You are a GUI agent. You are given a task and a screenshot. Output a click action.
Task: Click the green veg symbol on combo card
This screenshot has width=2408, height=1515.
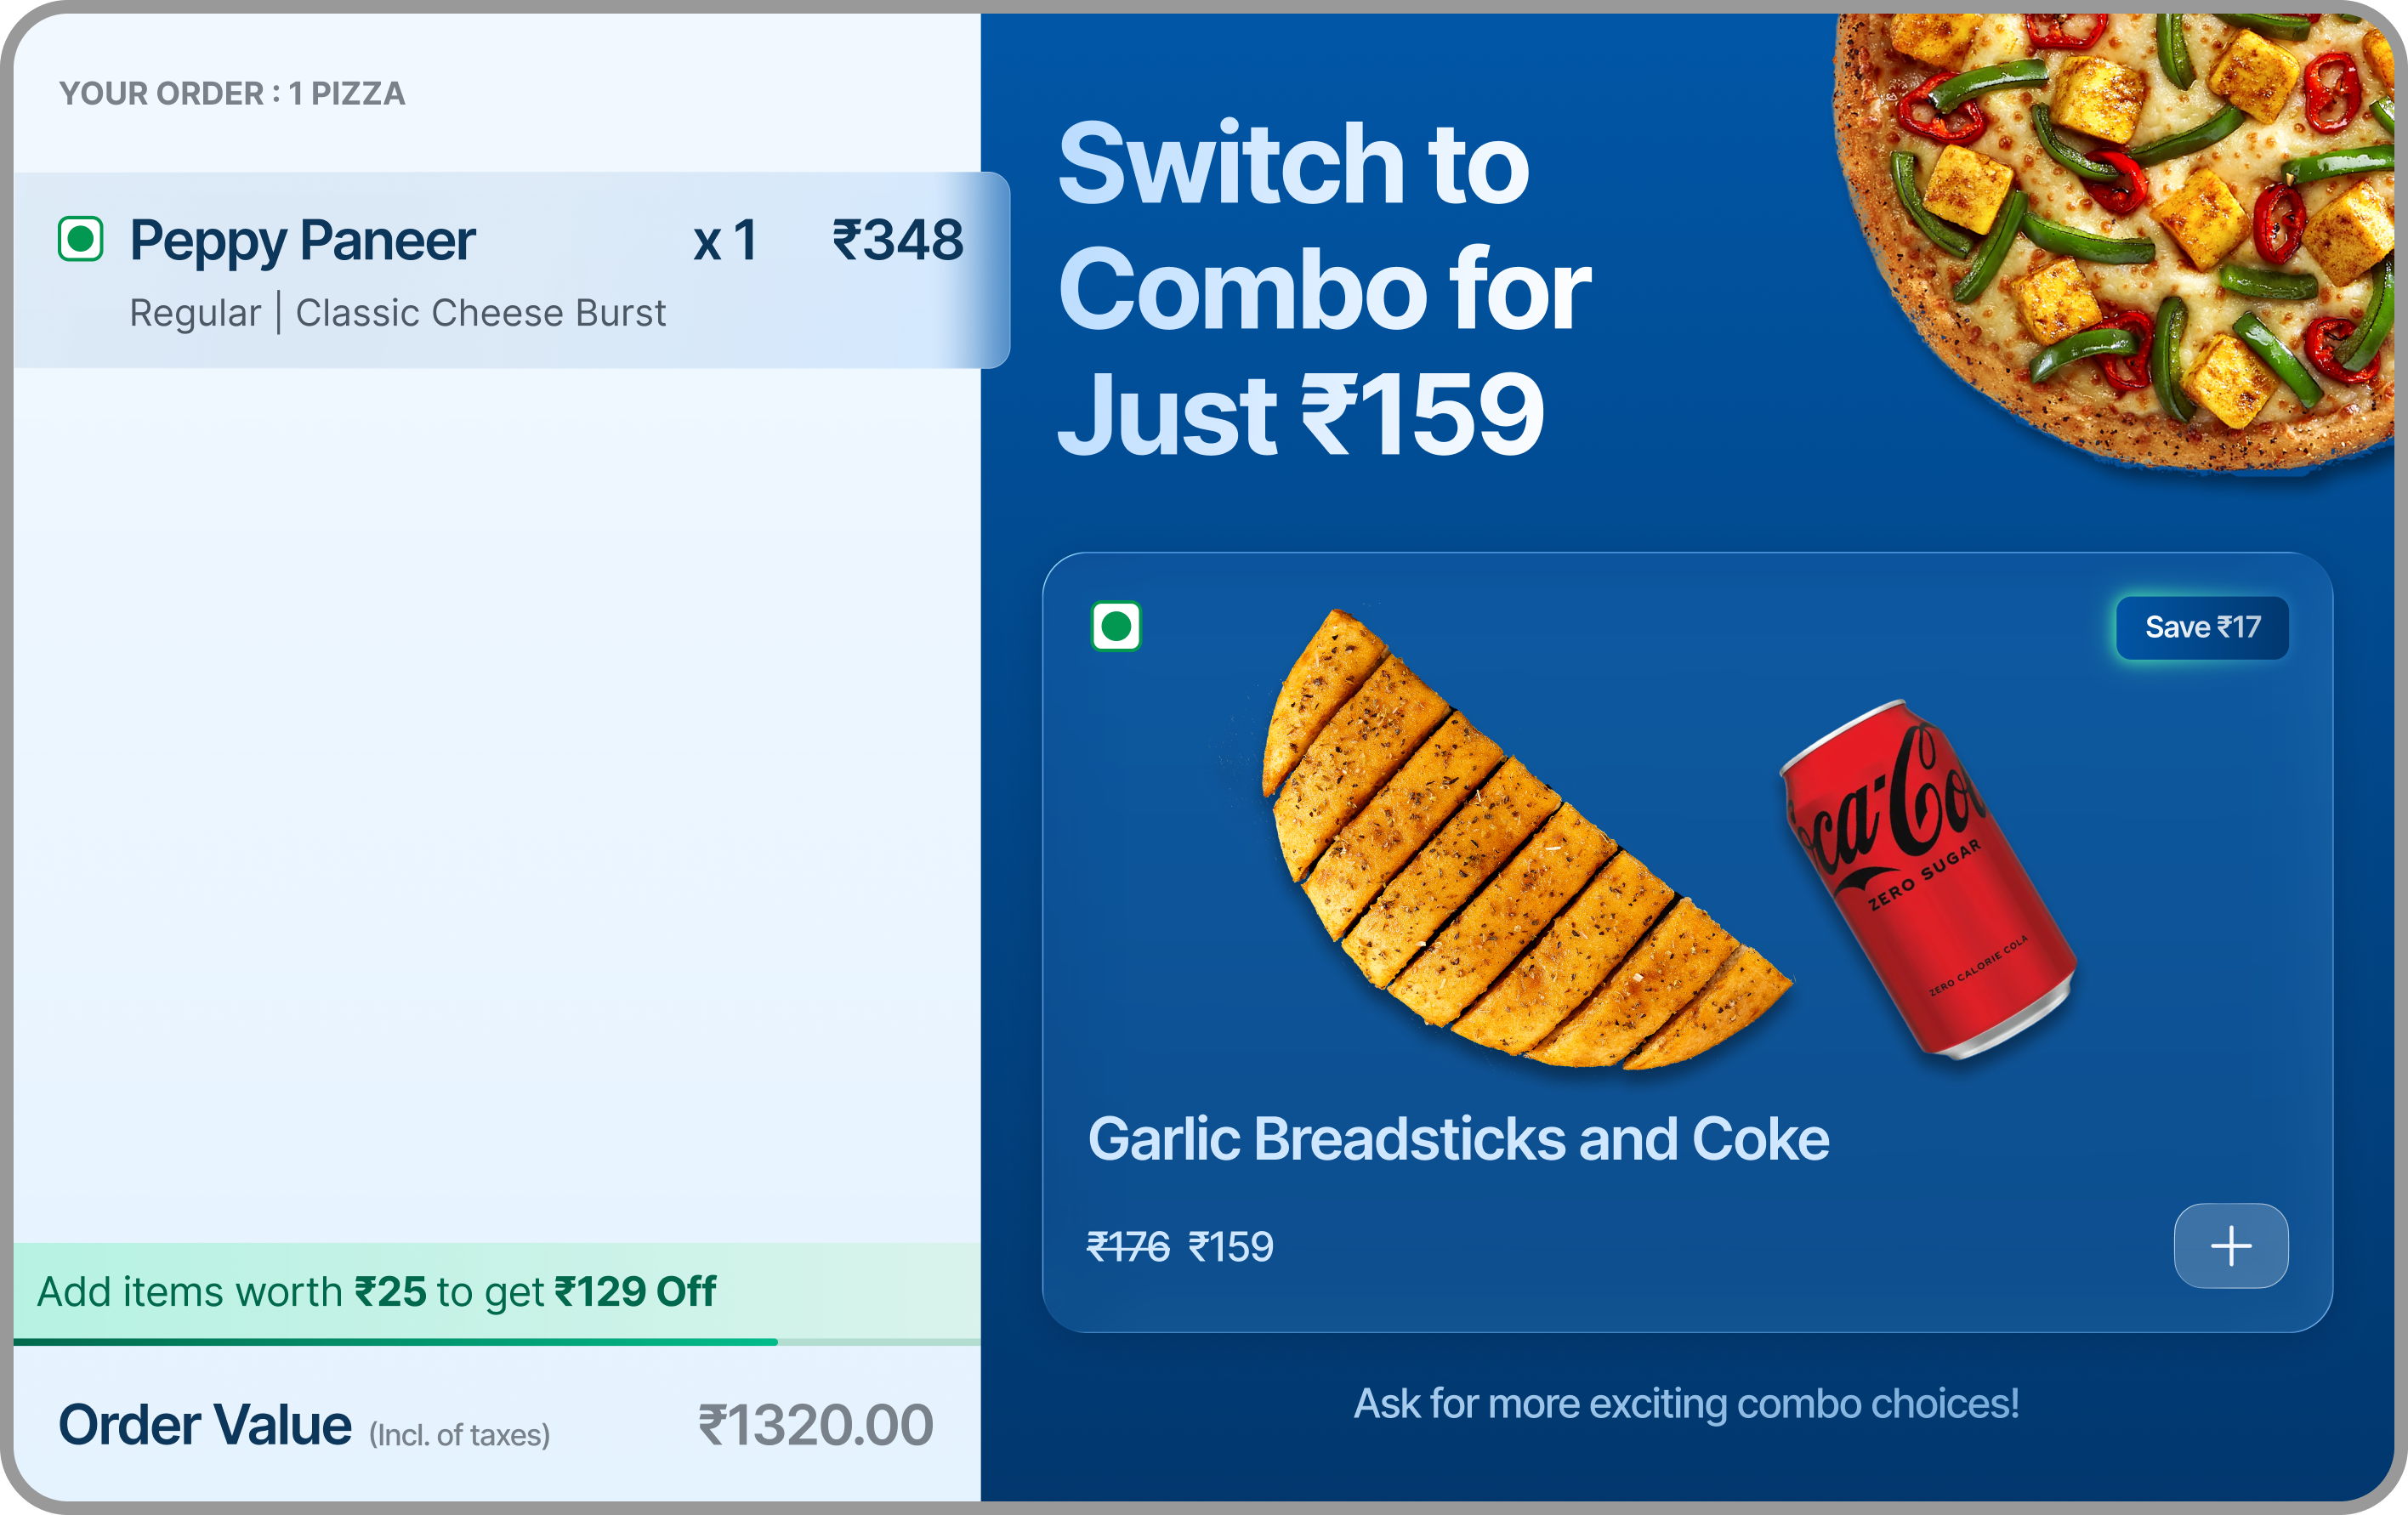(1115, 627)
